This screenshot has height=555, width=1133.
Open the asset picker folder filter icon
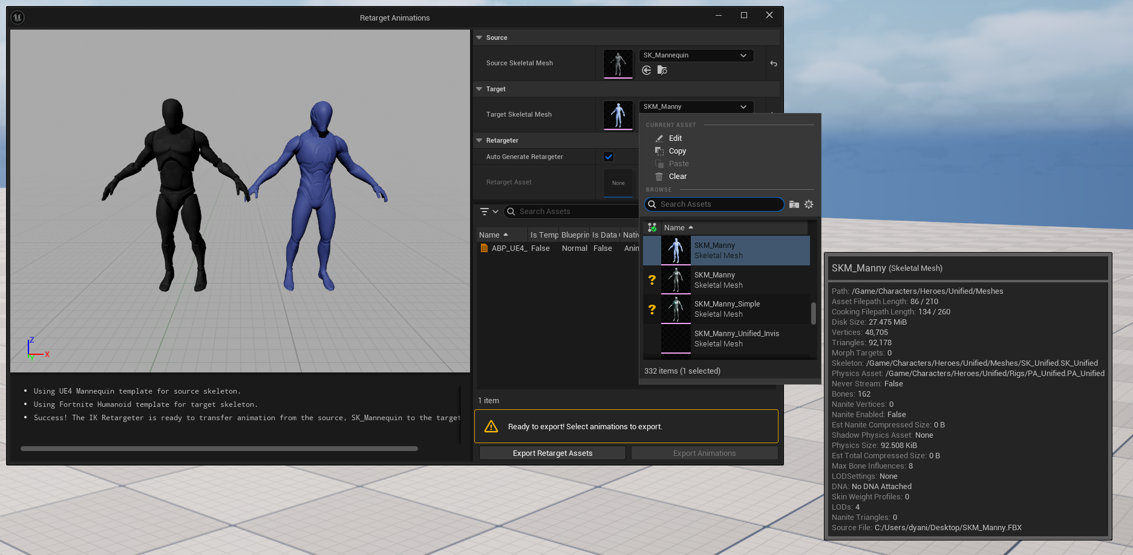(x=794, y=205)
